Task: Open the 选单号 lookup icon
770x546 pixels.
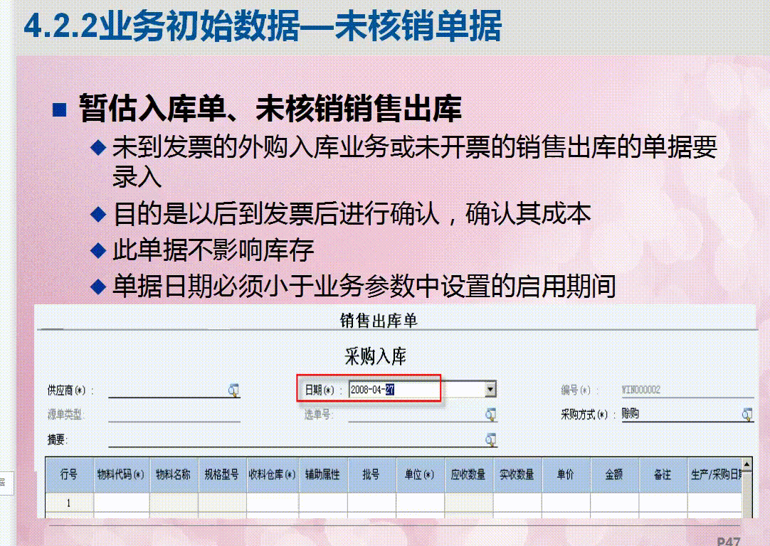Action: click(x=491, y=413)
